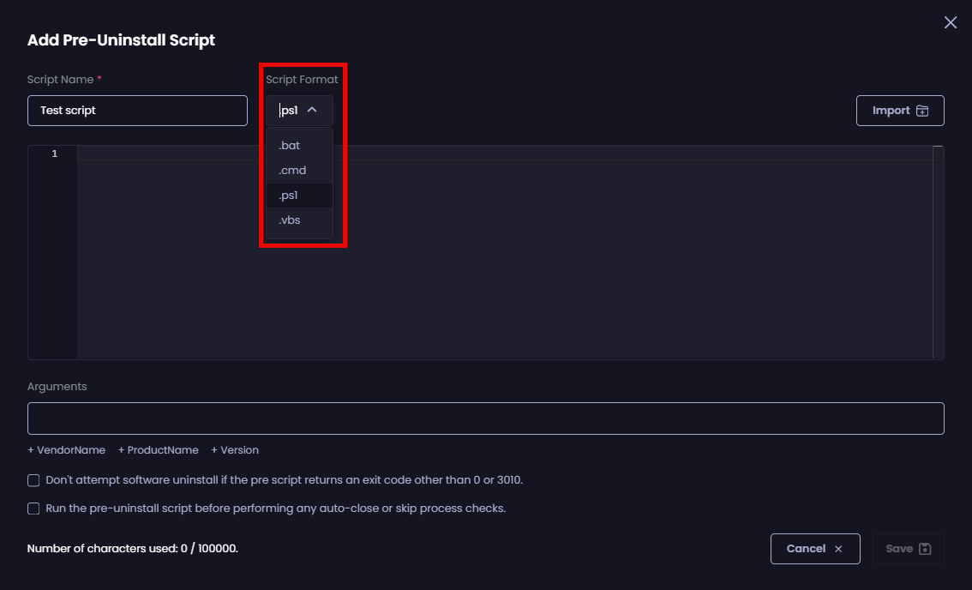Dismiss the dialog with the top-right X
The width and height of the screenshot is (972, 590).
tap(950, 22)
